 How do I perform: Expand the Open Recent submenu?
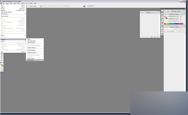point(13,14)
